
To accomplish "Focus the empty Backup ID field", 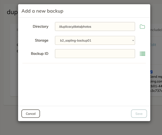I will [95, 54].
